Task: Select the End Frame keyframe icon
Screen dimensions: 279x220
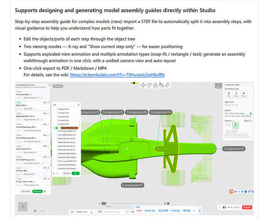Action: point(235,125)
